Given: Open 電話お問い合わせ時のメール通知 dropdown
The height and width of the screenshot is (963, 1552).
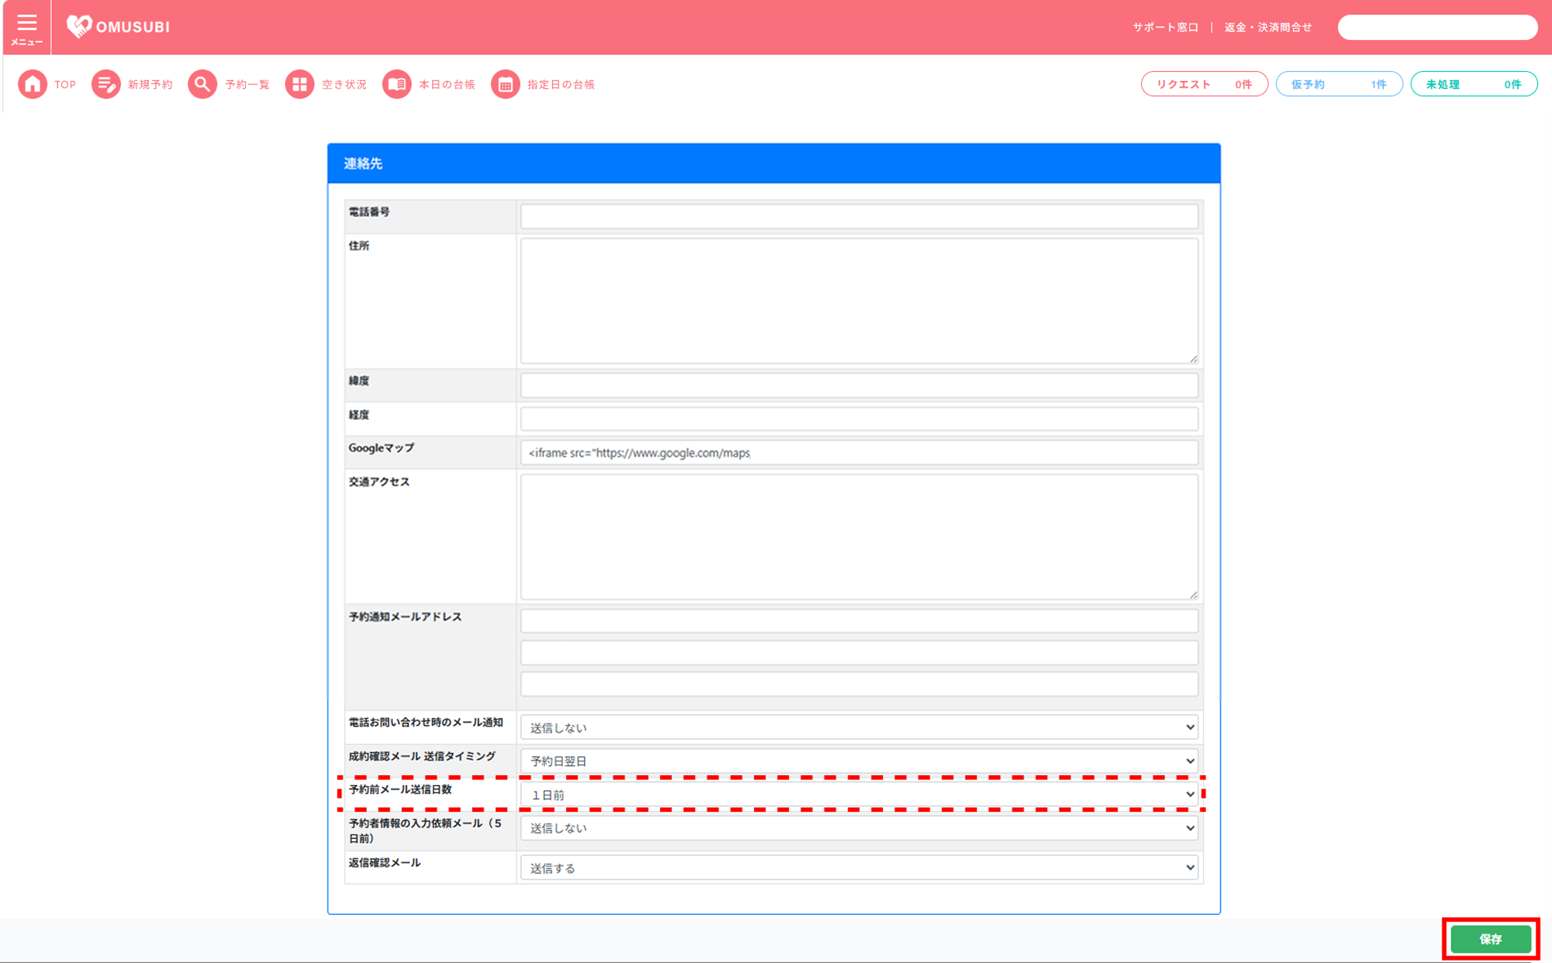Looking at the screenshot, I should click(x=859, y=727).
